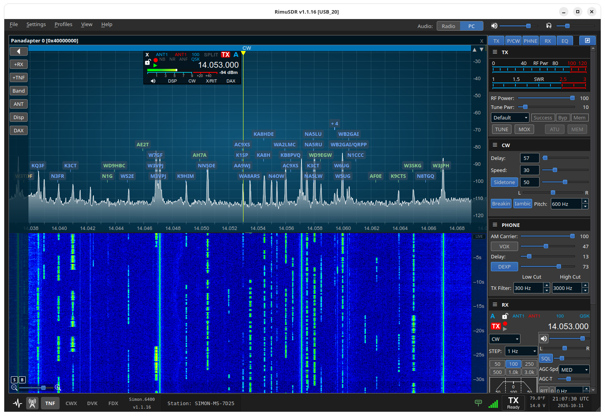This screenshot has width=605, height=416.
Task: Click the RX panel lock icon
Action: 505,316
